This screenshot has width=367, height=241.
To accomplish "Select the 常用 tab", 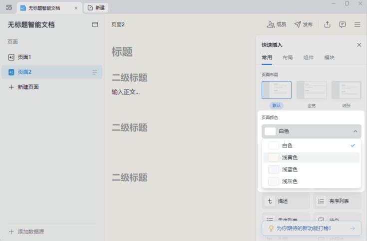I will 267,57.
